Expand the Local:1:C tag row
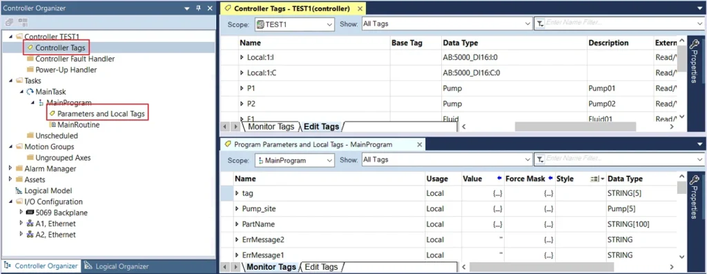This screenshot has height=274, width=707. point(242,72)
